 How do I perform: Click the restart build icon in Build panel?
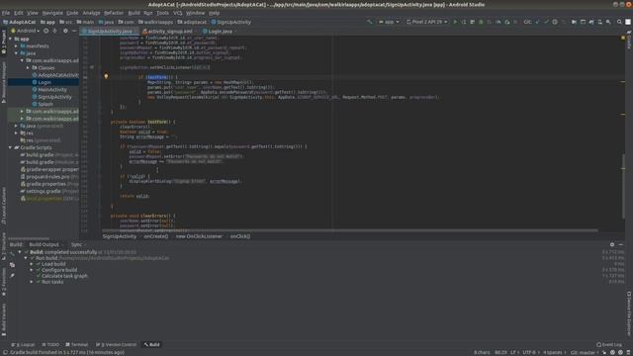[x=12, y=253]
